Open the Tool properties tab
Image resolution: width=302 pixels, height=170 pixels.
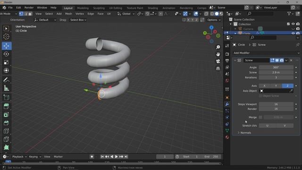(x=227, y=46)
